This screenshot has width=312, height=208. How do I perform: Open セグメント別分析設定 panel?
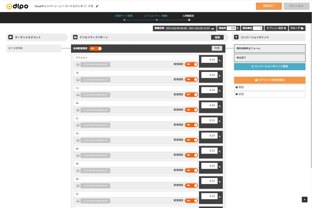tap(270, 80)
